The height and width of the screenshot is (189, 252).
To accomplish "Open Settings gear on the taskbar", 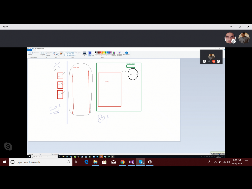I will point(150,162).
